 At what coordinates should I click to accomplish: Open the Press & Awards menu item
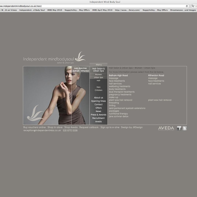click(99, 115)
